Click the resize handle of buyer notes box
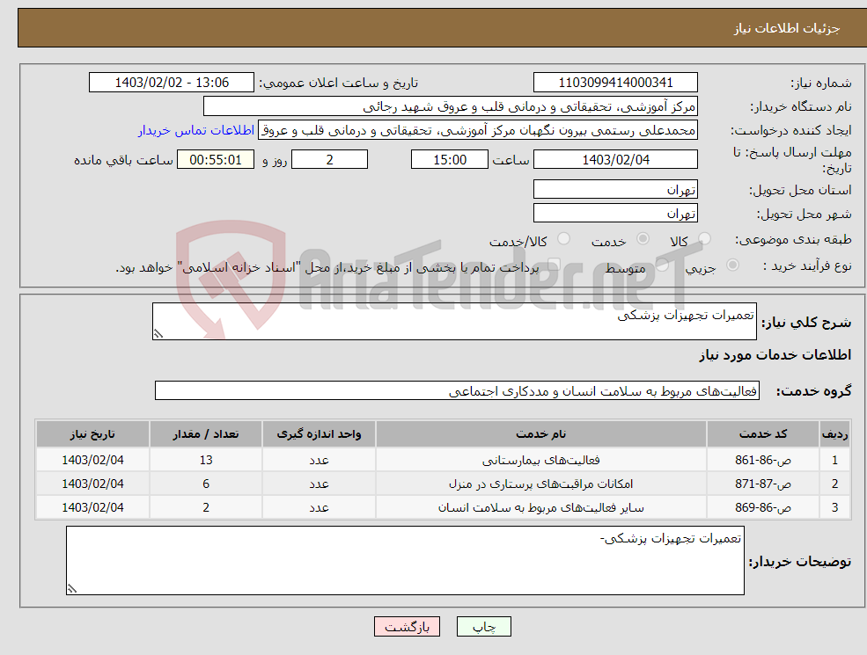The image size is (867, 655). click(x=72, y=589)
